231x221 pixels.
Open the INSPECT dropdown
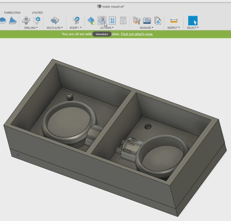(174, 28)
